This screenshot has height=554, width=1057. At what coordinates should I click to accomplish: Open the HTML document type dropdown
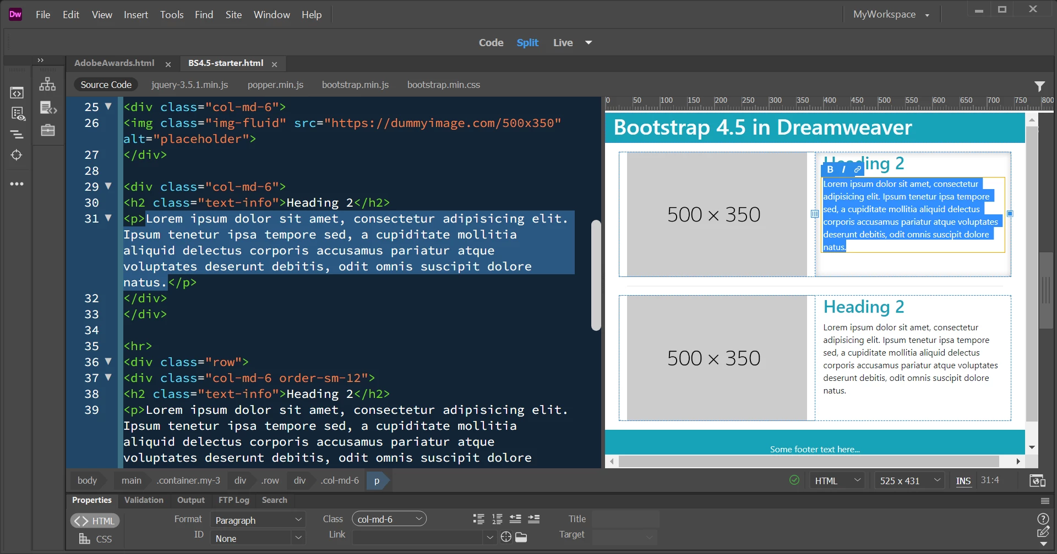(837, 481)
